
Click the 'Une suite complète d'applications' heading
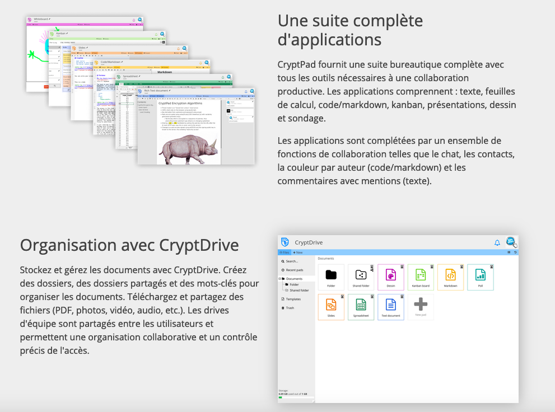350,30
